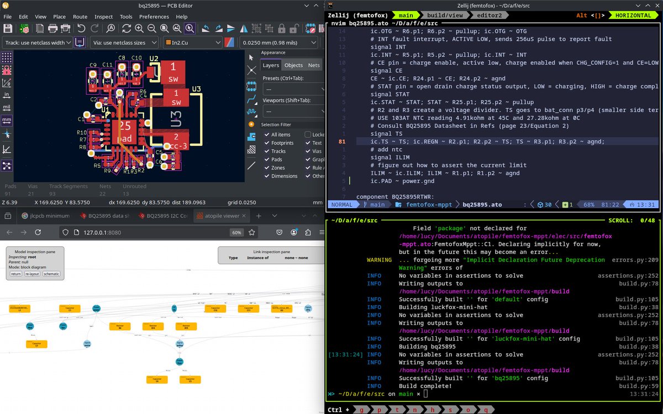Click the re-layout button in atopile viewer

pos(32,274)
